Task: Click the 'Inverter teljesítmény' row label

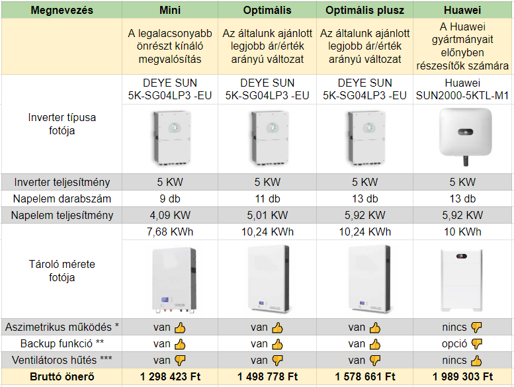Action: coord(62,182)
